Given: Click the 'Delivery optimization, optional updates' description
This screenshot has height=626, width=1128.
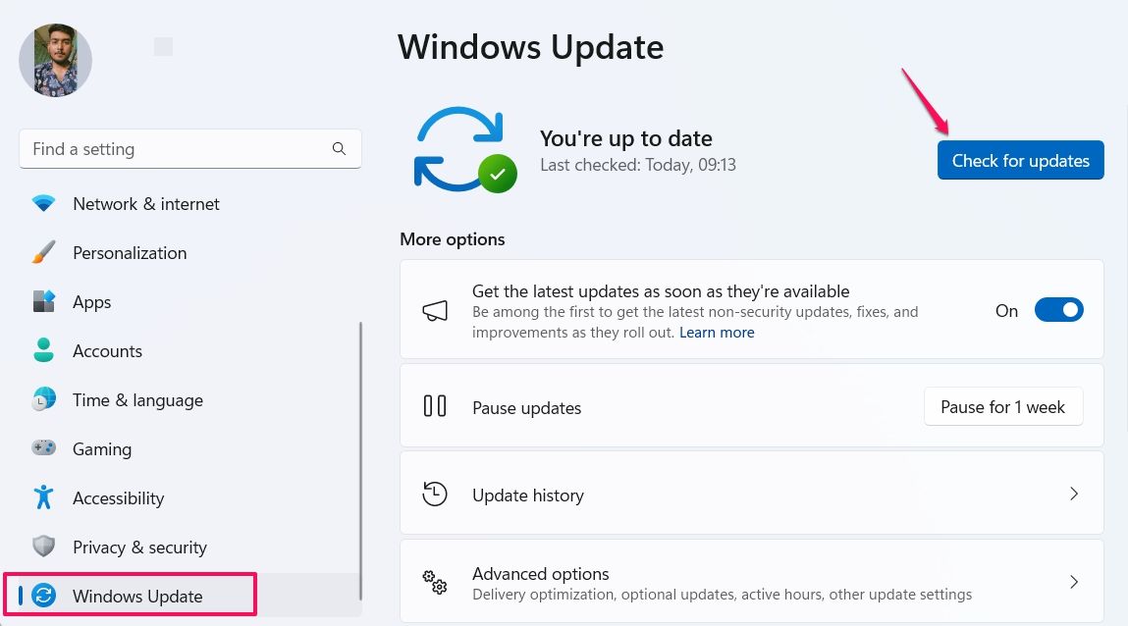Looking at the screenshot, I should pyautogui.click(x=722, y=595).
